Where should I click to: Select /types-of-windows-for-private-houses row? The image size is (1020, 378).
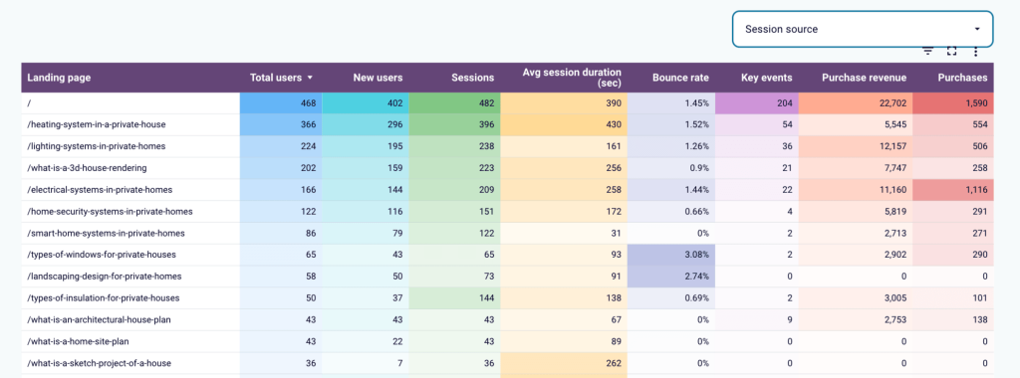507,255
